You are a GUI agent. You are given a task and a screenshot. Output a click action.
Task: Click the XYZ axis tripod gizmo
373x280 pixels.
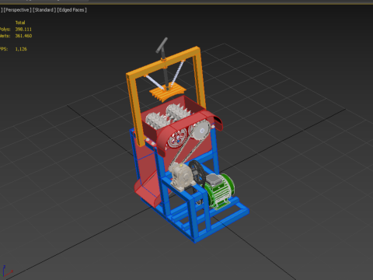pos(6,271)
